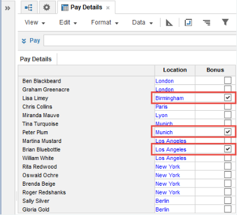Select the Sally Silver row name

36,201
